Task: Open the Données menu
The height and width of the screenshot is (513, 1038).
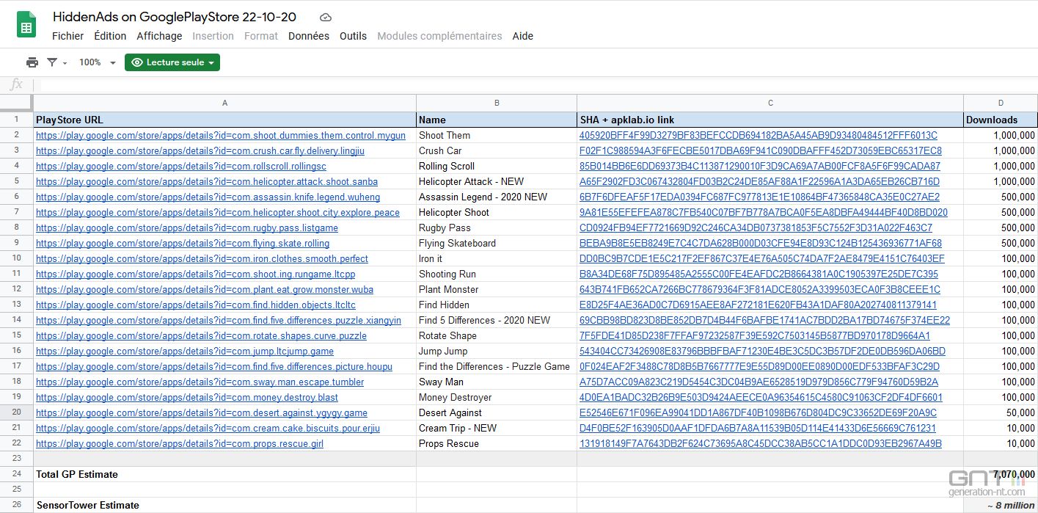Action: point(309,36)
